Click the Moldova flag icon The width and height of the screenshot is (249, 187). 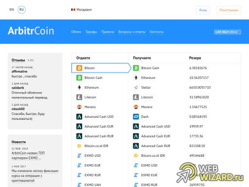[x=73, y=10]
